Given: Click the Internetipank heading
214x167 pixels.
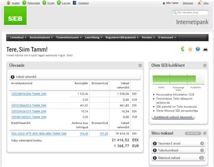Looking at the screenshot, I should [x=192, y=22].
